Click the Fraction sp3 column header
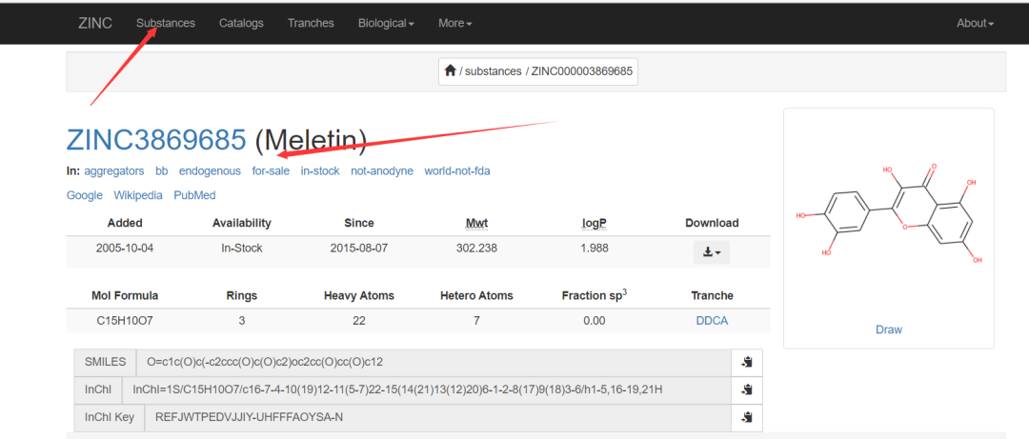The image size is (1029, 439). click(595, 295)
